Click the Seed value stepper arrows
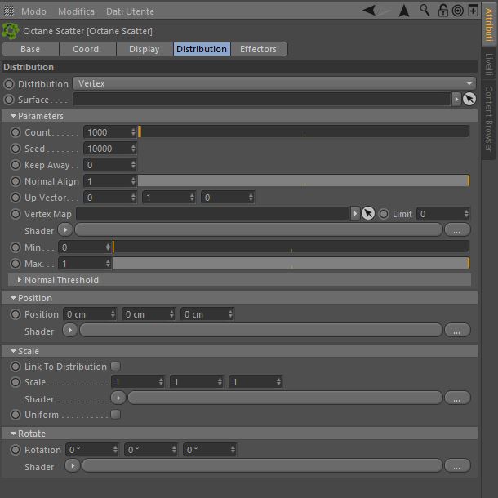498x498 pixels. (x=133, y=149)
